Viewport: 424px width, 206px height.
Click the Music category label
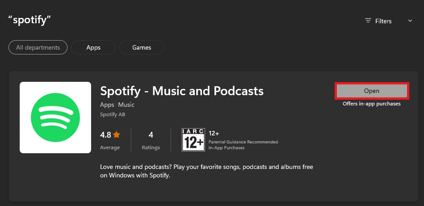126,105
